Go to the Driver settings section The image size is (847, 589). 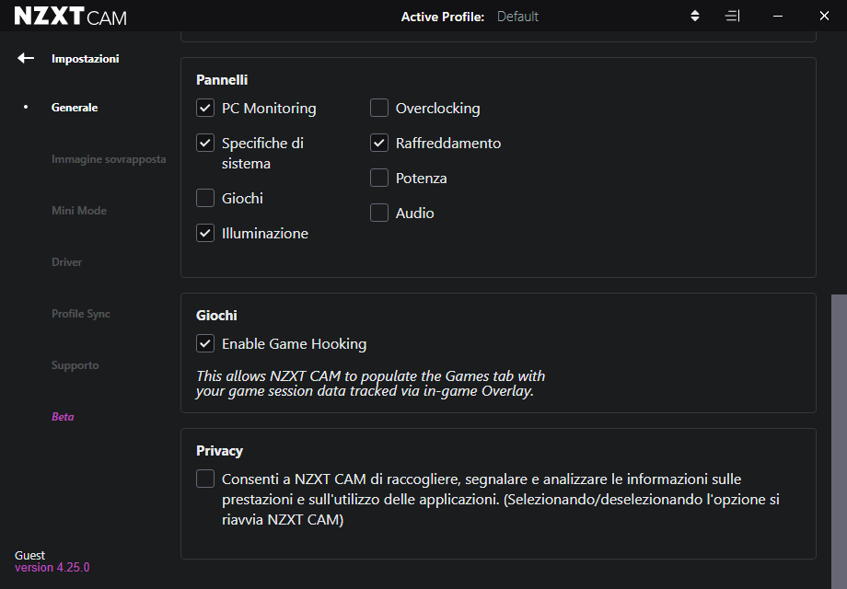click(x=67, y=262)
